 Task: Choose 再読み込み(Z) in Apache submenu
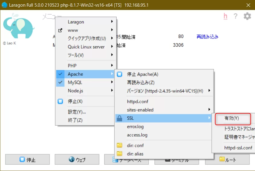coord(141,83)
